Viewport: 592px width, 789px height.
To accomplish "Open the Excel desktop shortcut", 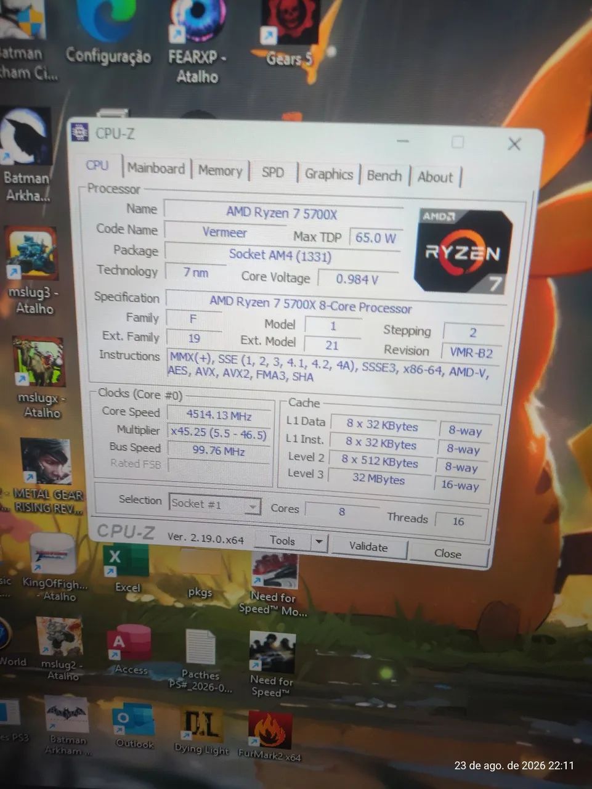I will click(x=126, y=567).
